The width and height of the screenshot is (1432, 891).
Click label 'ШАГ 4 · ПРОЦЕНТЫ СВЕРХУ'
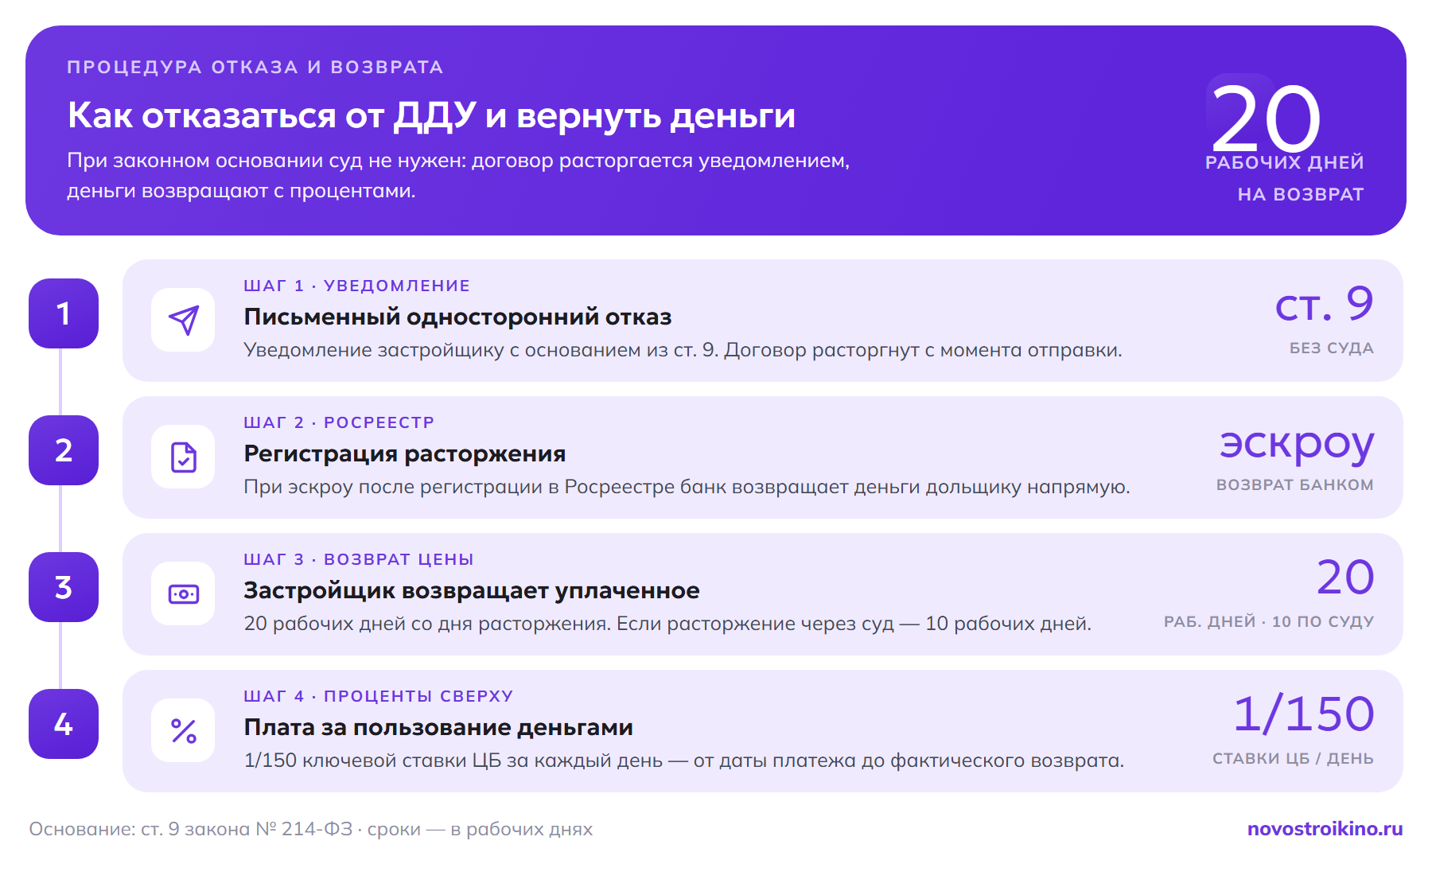(378, 696)
